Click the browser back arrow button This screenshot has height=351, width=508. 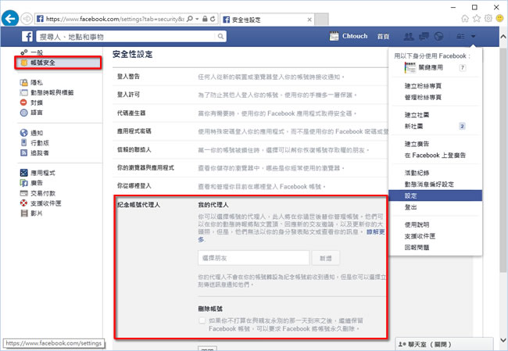13,16
